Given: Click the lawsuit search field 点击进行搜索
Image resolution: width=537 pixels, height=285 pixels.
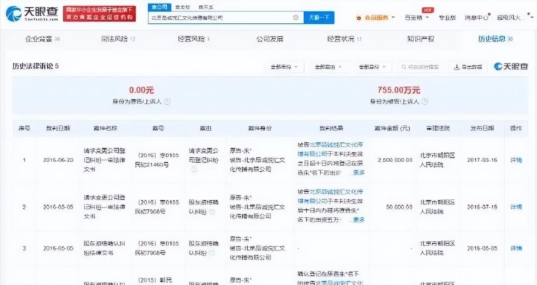Looking at the screenshot, I should click(x=421, y=67).
